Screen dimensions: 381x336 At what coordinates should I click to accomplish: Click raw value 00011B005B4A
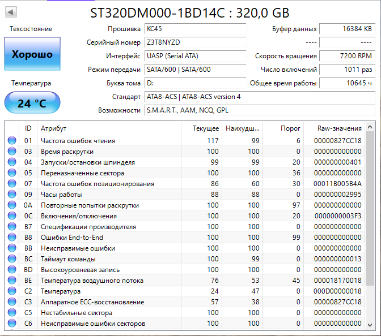[x=337, y=184]
